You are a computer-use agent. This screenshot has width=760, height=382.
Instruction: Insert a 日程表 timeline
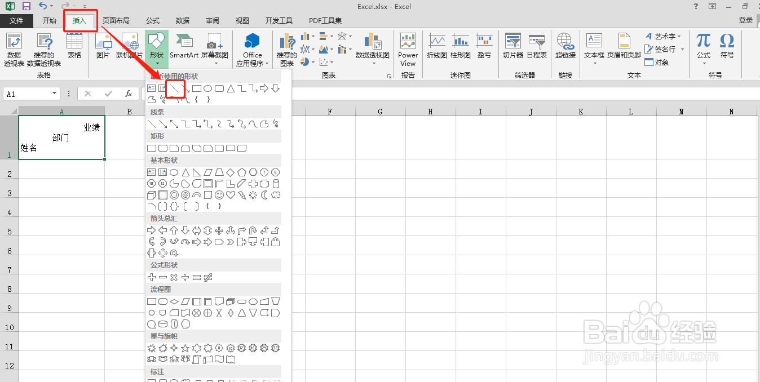(x=537, y=46)
